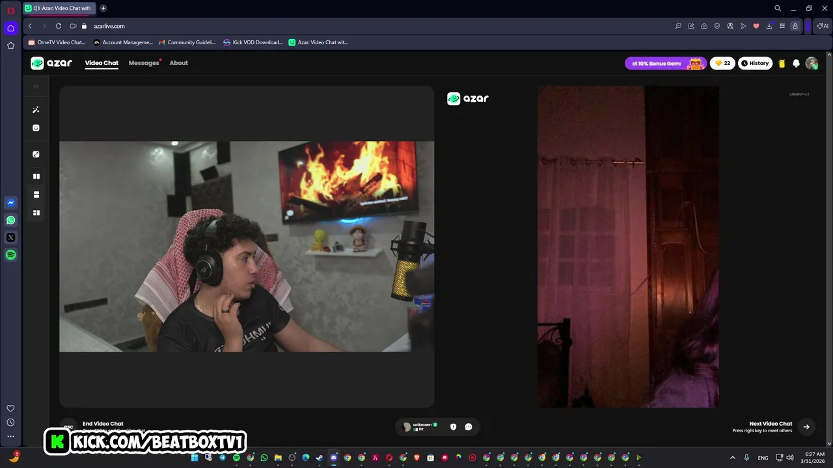
Task: Select the stacked video layout
Action: pos(36,194)
